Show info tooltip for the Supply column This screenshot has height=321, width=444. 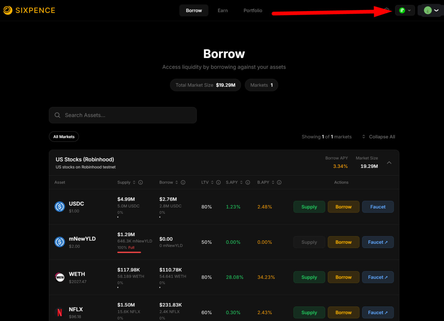pyautogui.click(x=140, y=182)
